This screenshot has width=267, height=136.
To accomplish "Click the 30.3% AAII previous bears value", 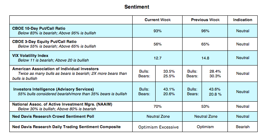I will (215, 76).
